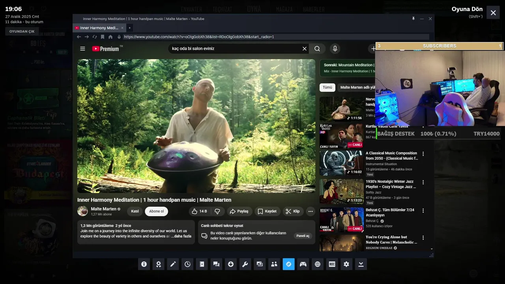Open the Malte Marten channel avatar

point(82,211)
